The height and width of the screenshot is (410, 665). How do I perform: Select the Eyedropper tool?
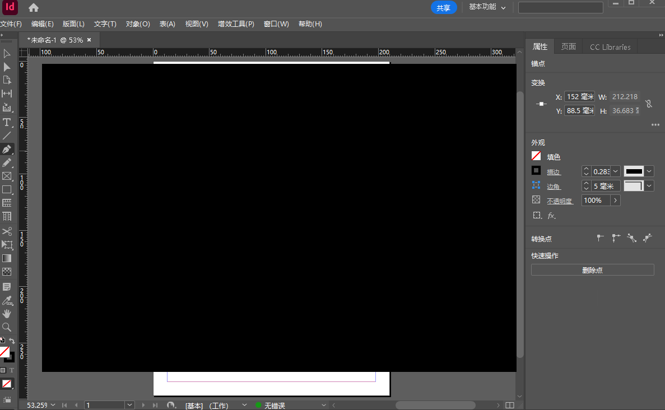click(7, 301)
